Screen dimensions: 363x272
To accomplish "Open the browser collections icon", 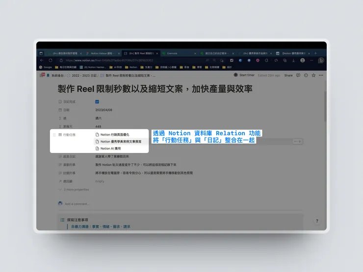I will coord(285,60).
